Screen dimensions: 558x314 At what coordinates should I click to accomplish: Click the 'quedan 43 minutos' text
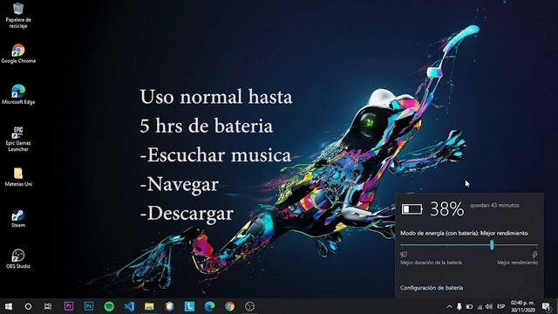[x=494, y=205]
